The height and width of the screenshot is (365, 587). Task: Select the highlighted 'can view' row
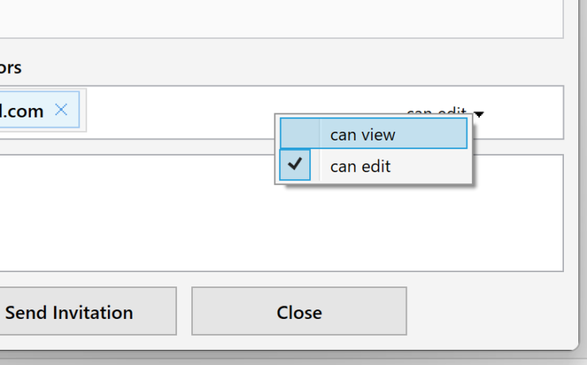[374, 133]
